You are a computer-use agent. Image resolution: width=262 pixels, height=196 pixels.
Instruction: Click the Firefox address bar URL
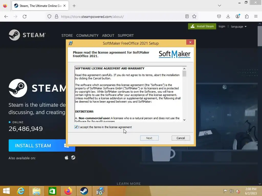[92, 17]
